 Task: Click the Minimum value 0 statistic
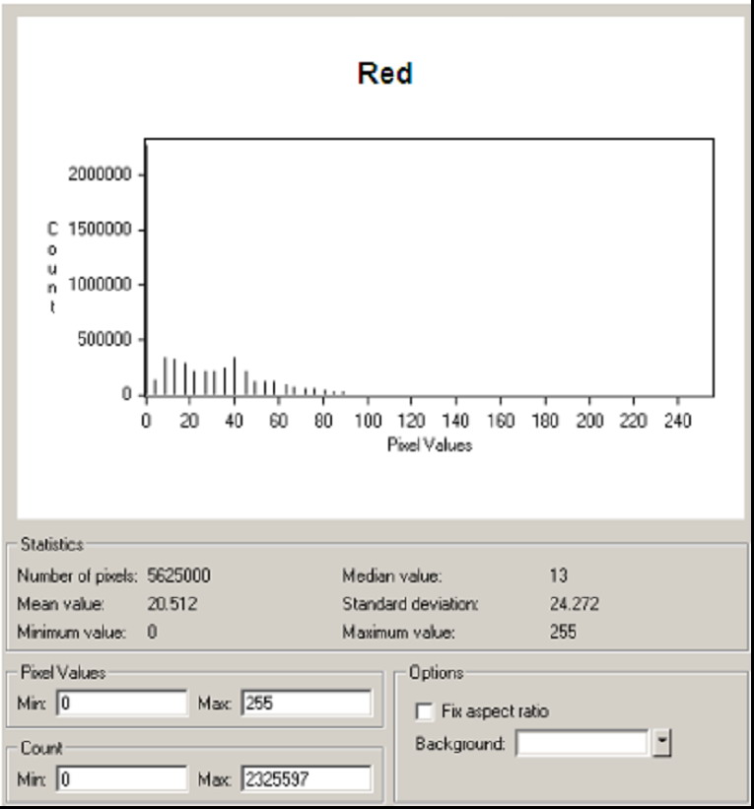152,632
